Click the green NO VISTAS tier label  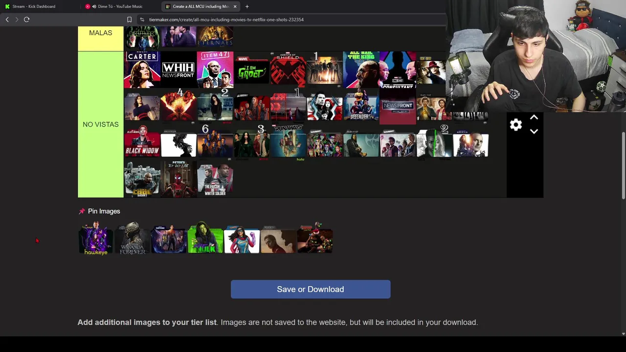pyautogui.click(x=101, y=125)
